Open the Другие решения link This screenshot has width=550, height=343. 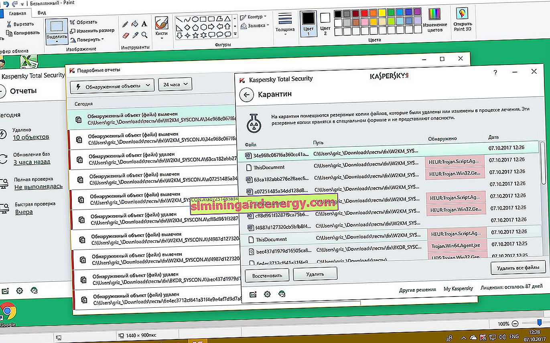tap(417, 289)
